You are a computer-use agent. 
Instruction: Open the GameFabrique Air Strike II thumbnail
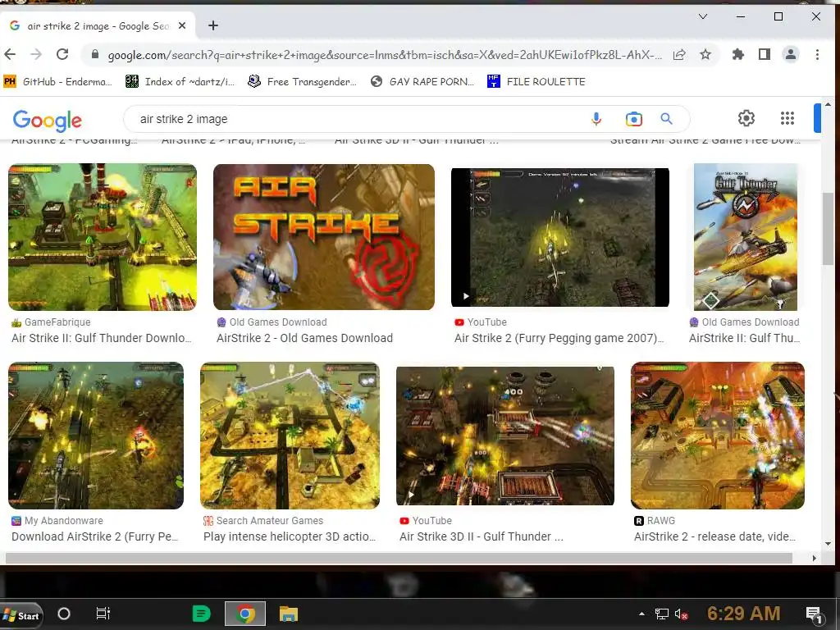[x=103, y=237]
